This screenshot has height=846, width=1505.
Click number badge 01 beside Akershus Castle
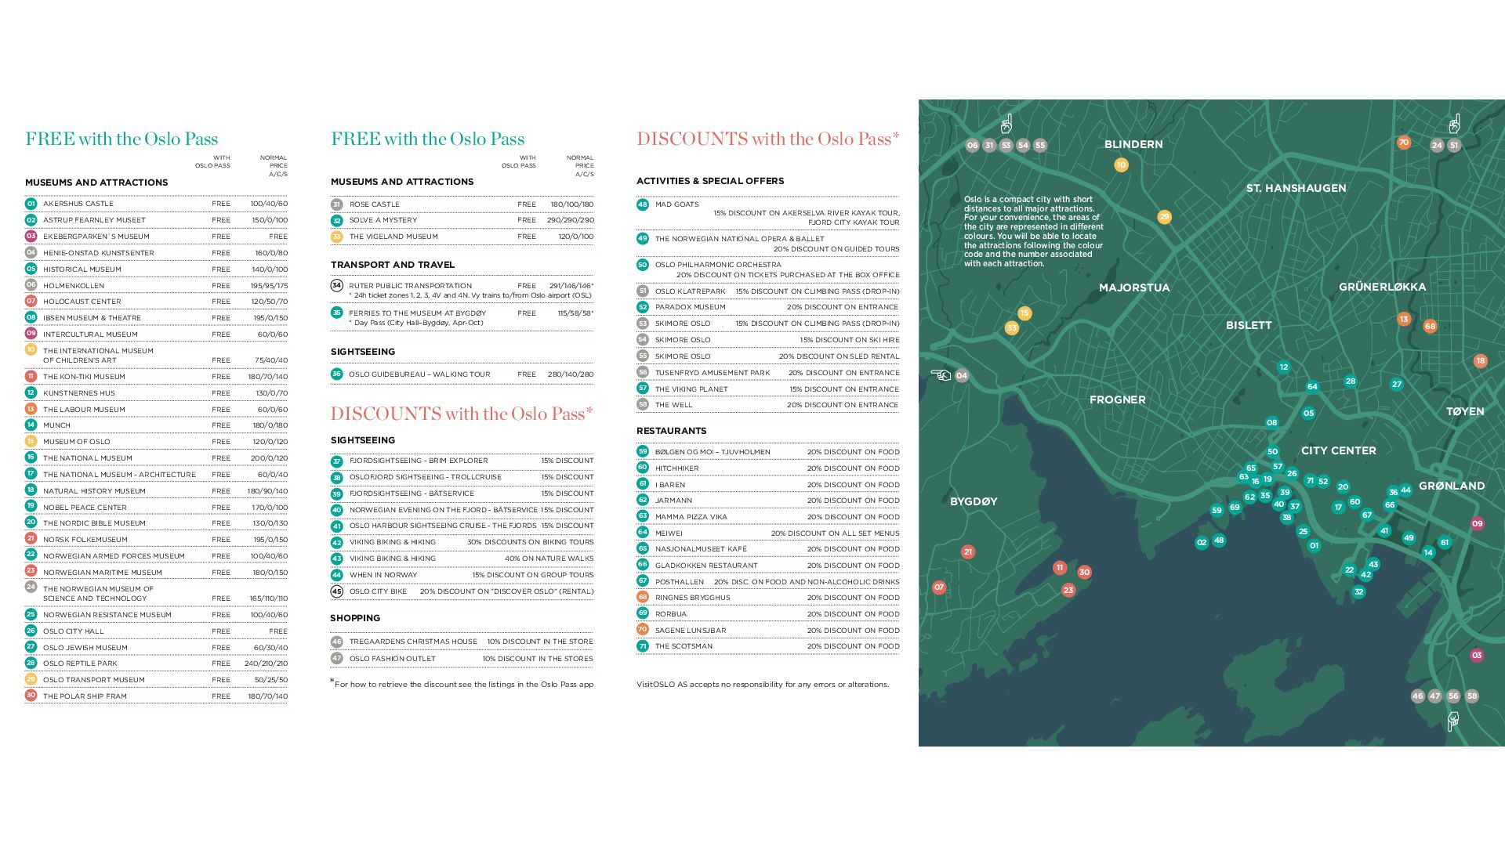[31, 204]
